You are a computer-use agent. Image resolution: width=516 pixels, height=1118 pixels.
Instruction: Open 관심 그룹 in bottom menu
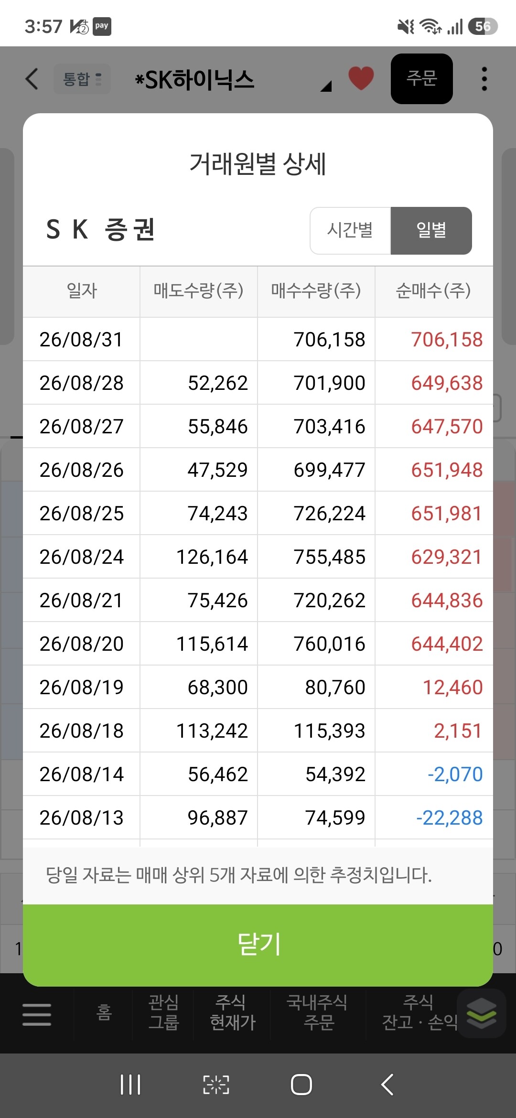(x=164, y=1012)
